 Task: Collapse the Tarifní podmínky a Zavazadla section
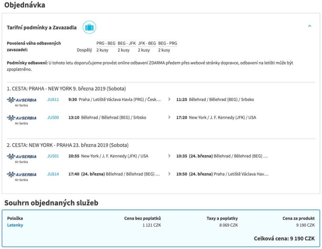(x=309, y=26)
